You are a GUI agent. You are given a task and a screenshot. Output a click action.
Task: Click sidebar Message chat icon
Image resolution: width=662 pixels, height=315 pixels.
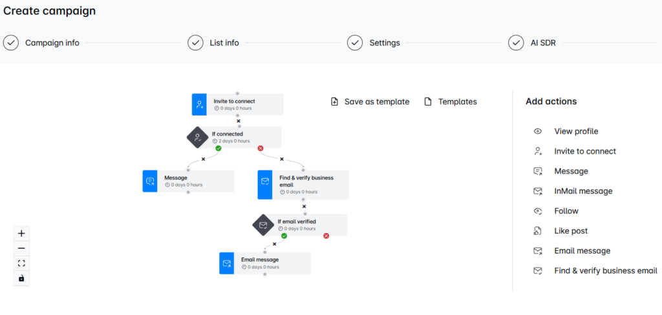pyautogui.click(x=537, y=171)
